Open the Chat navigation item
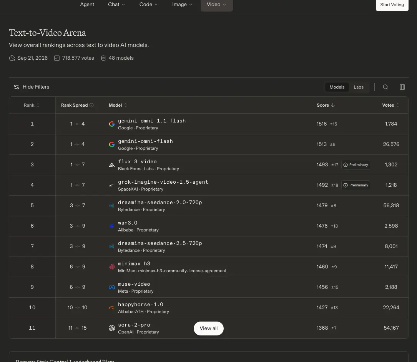The height and width of the screenshot is (362, 417). point(116,5)
